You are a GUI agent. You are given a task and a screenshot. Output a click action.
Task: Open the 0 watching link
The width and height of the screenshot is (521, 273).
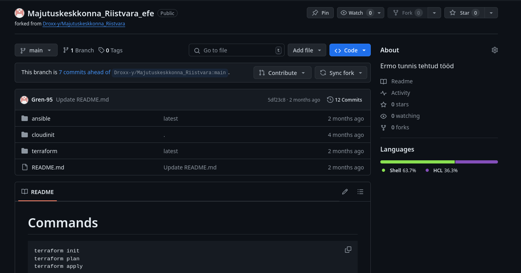pos(405,116)
